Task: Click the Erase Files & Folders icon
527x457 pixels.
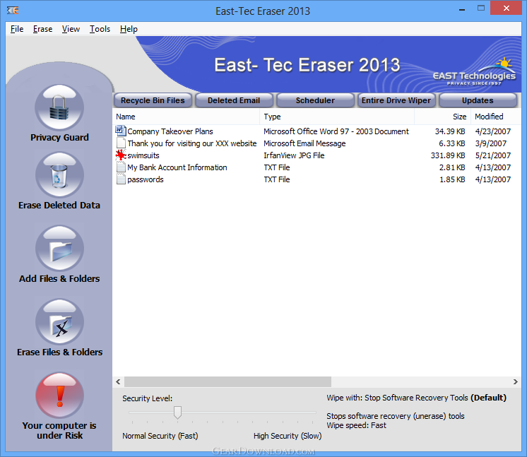Action: [x=59, y=321]
